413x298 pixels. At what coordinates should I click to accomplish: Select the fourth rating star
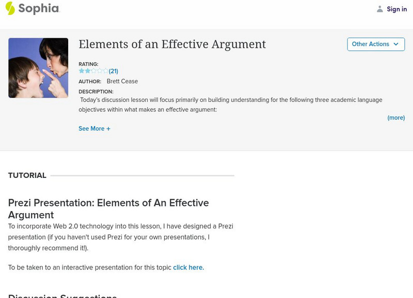pos(100,71)
